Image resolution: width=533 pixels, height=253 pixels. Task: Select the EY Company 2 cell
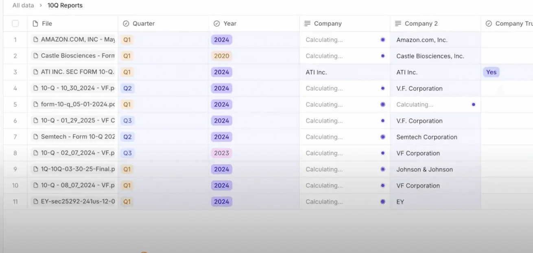[435, 202]
